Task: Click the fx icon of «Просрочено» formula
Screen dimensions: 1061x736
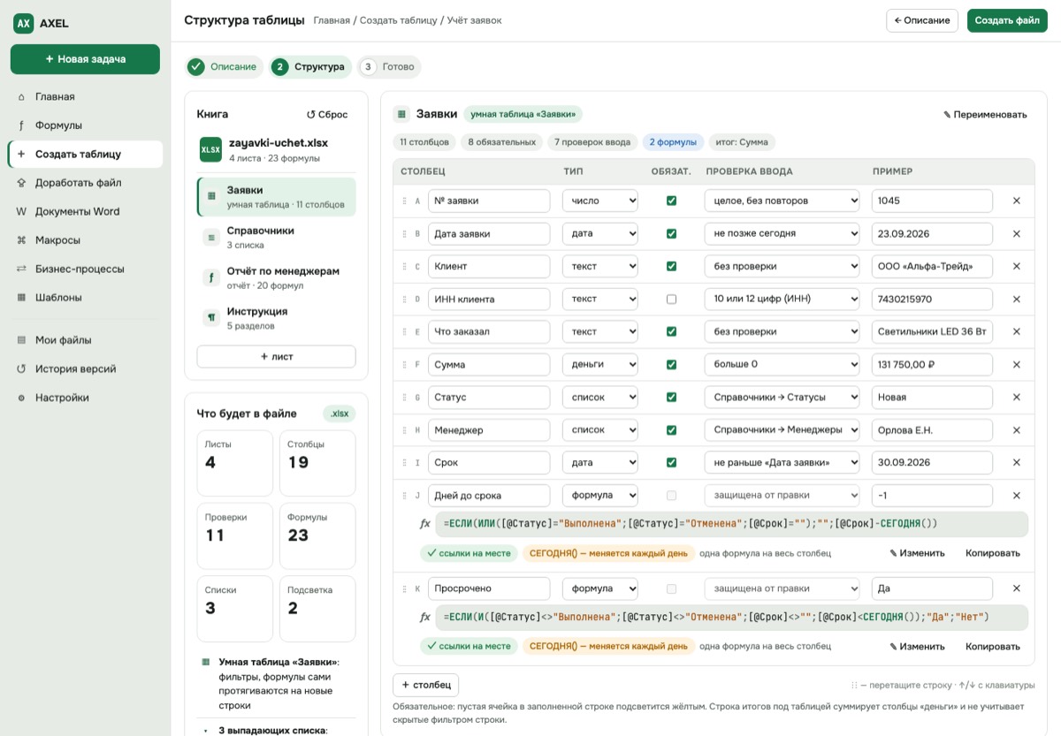Action: [x=424, y=617]
